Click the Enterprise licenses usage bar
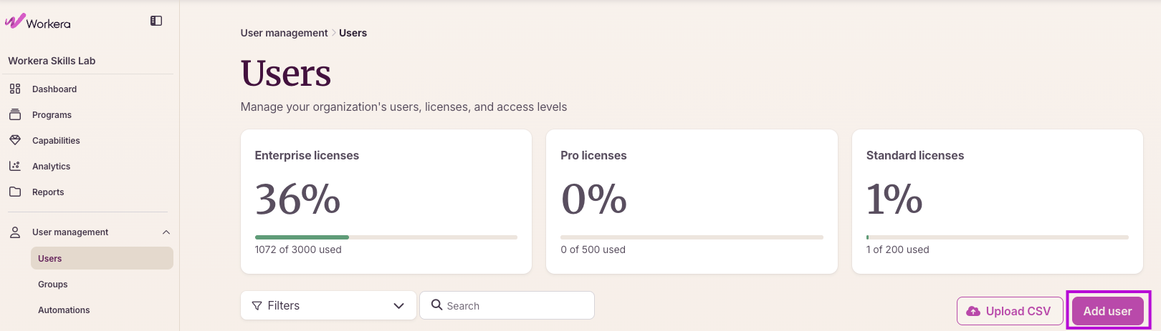This screenshot has width=1161, height=331. coord(386,237)
